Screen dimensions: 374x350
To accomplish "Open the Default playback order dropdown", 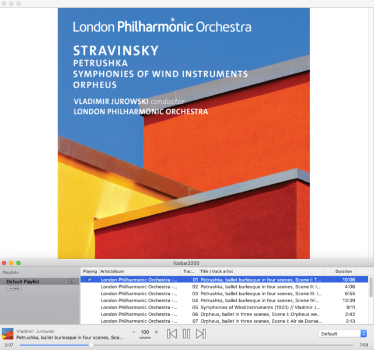I will pyautogui.click(x=342, y=334).
